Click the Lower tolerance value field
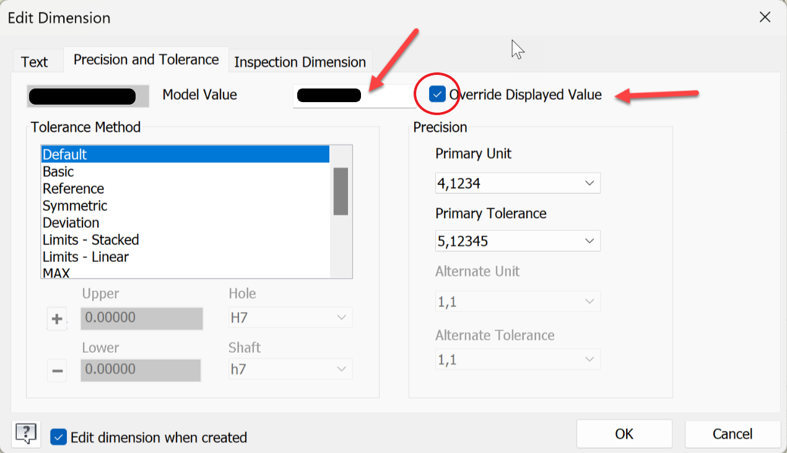This screenshot has width=787, height=453. (x=141, y=369)
